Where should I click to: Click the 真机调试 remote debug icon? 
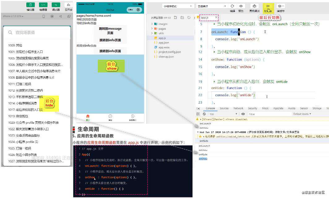pyautogui.click(x=254, y=6)
